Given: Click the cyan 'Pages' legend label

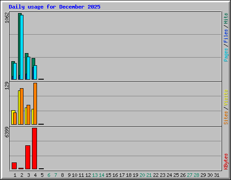Looking at the screenshot, I should click(226, 55).
